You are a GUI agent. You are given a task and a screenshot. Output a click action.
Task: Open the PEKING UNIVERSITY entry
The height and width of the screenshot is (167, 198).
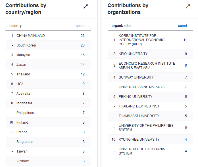150,97
